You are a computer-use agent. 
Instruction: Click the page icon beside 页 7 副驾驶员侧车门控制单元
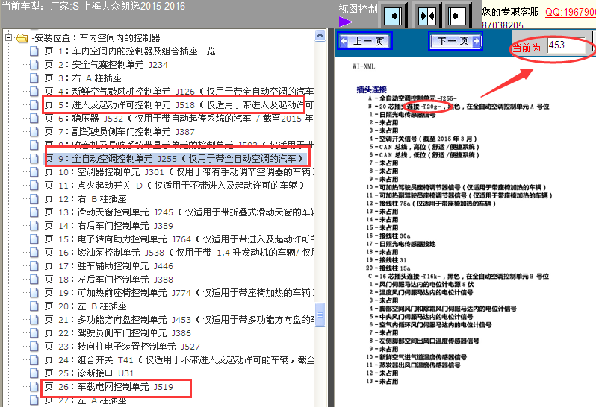pyautogui.click(x=34, y=132)
